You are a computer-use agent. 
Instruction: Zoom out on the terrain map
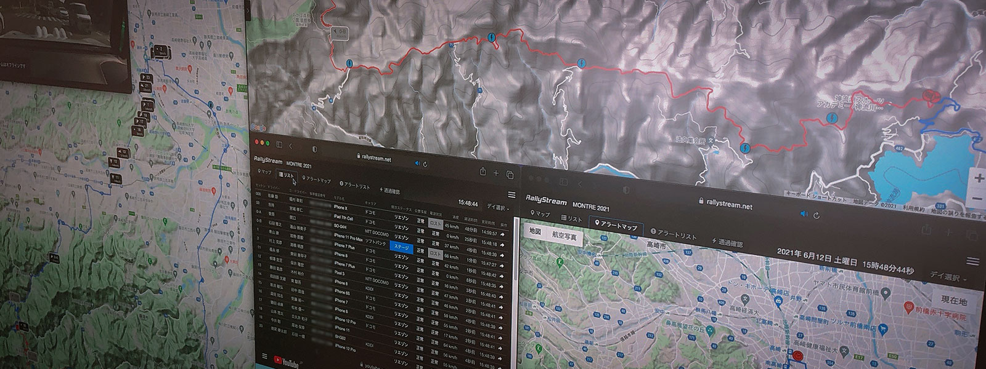(x=978, y=199)
